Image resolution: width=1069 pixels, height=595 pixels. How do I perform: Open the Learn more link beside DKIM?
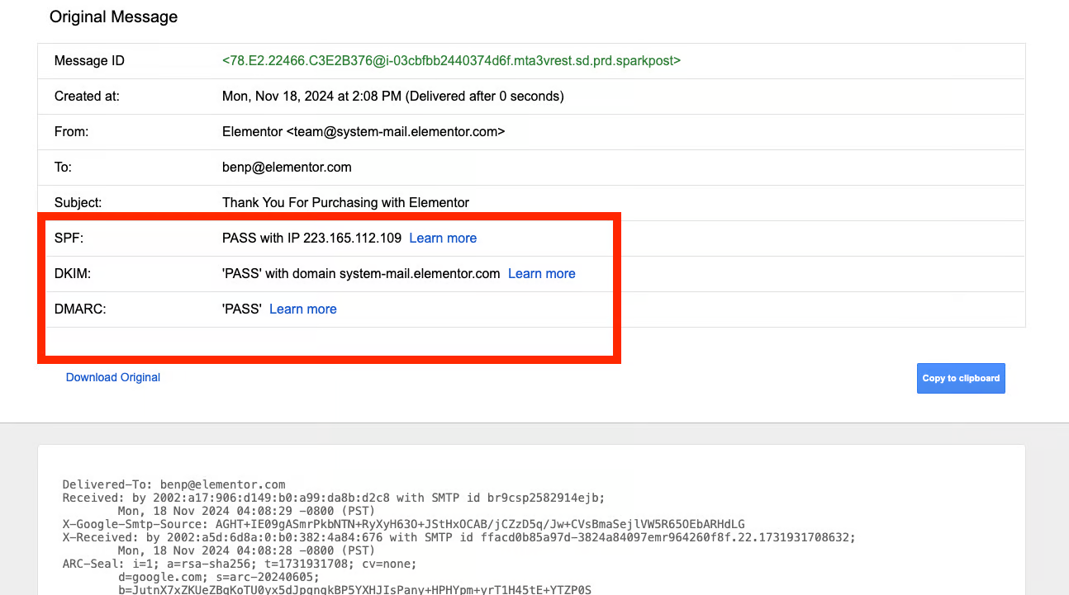(541, 273)
